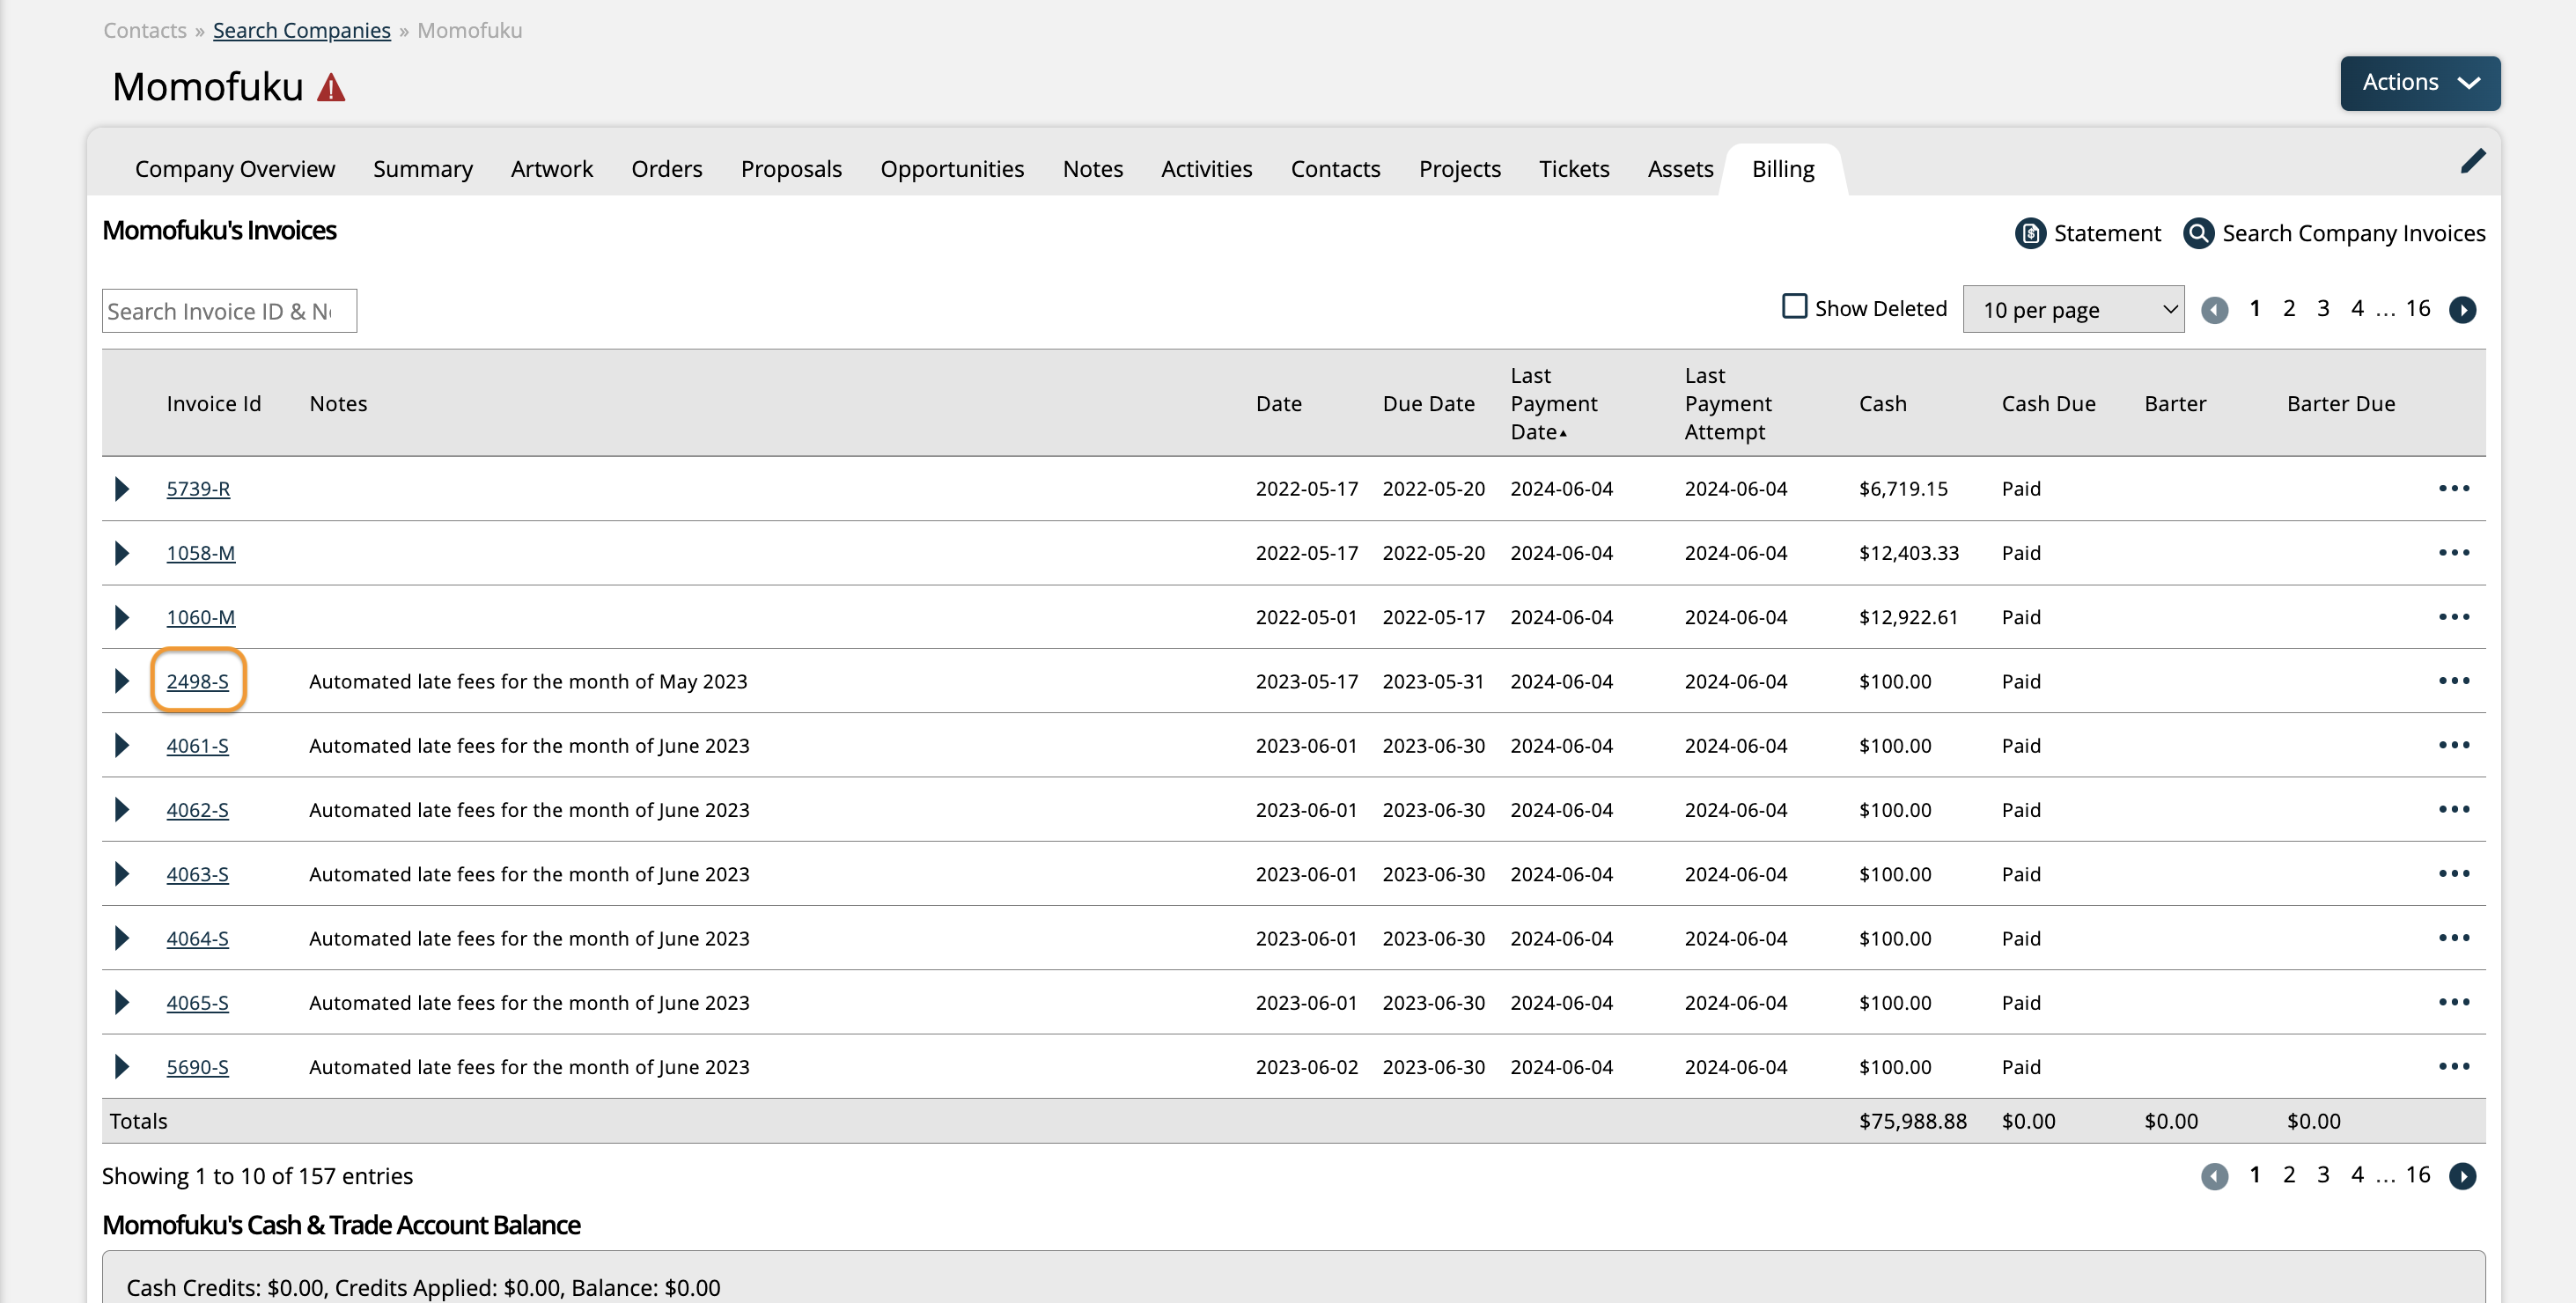Viewport: 2576px width, 1303px height.
Task: Select the Activities tab
Action: coord(1206,169)
